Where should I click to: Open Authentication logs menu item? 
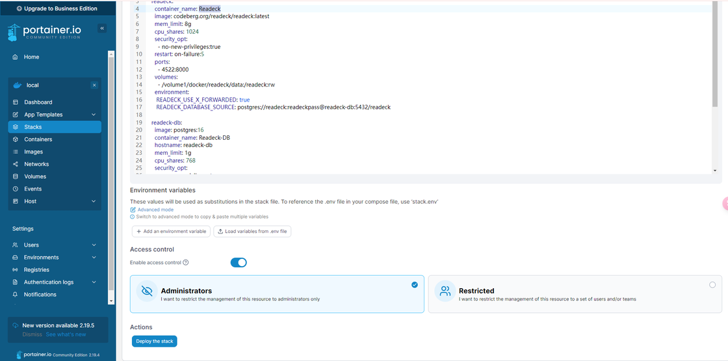coord(55,282)
